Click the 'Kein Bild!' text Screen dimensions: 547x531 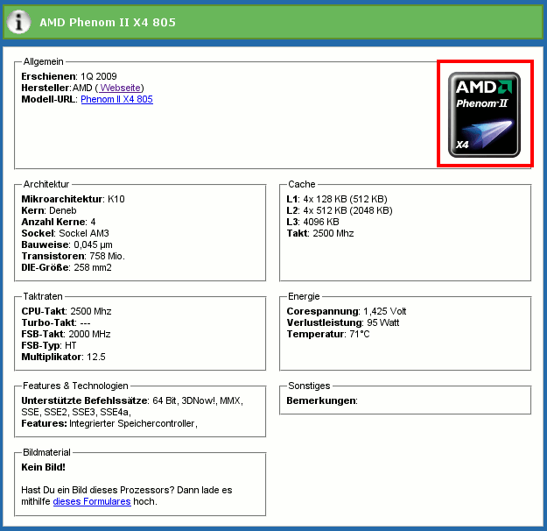(43, 467)
